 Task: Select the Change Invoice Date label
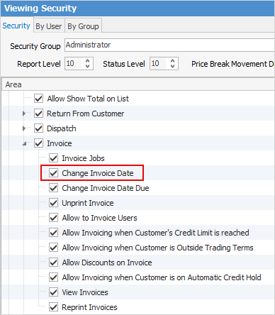click(98, 173)
